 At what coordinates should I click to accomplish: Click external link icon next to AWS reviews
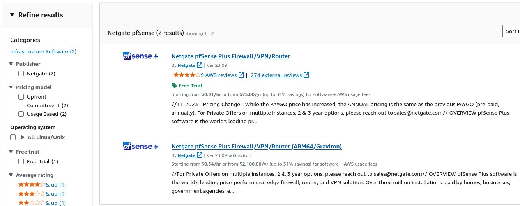241,75
